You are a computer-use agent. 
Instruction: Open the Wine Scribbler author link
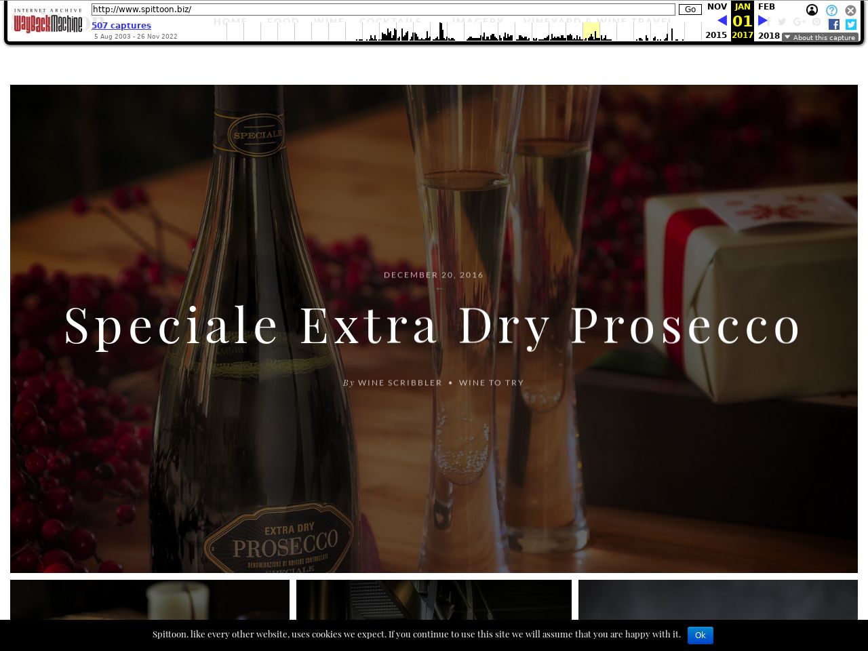click(x=399, y=382)
